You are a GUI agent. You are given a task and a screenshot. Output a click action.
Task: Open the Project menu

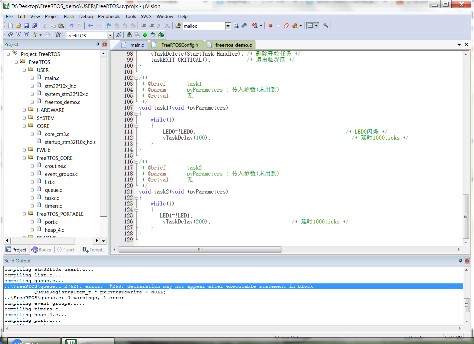point(52,16)
